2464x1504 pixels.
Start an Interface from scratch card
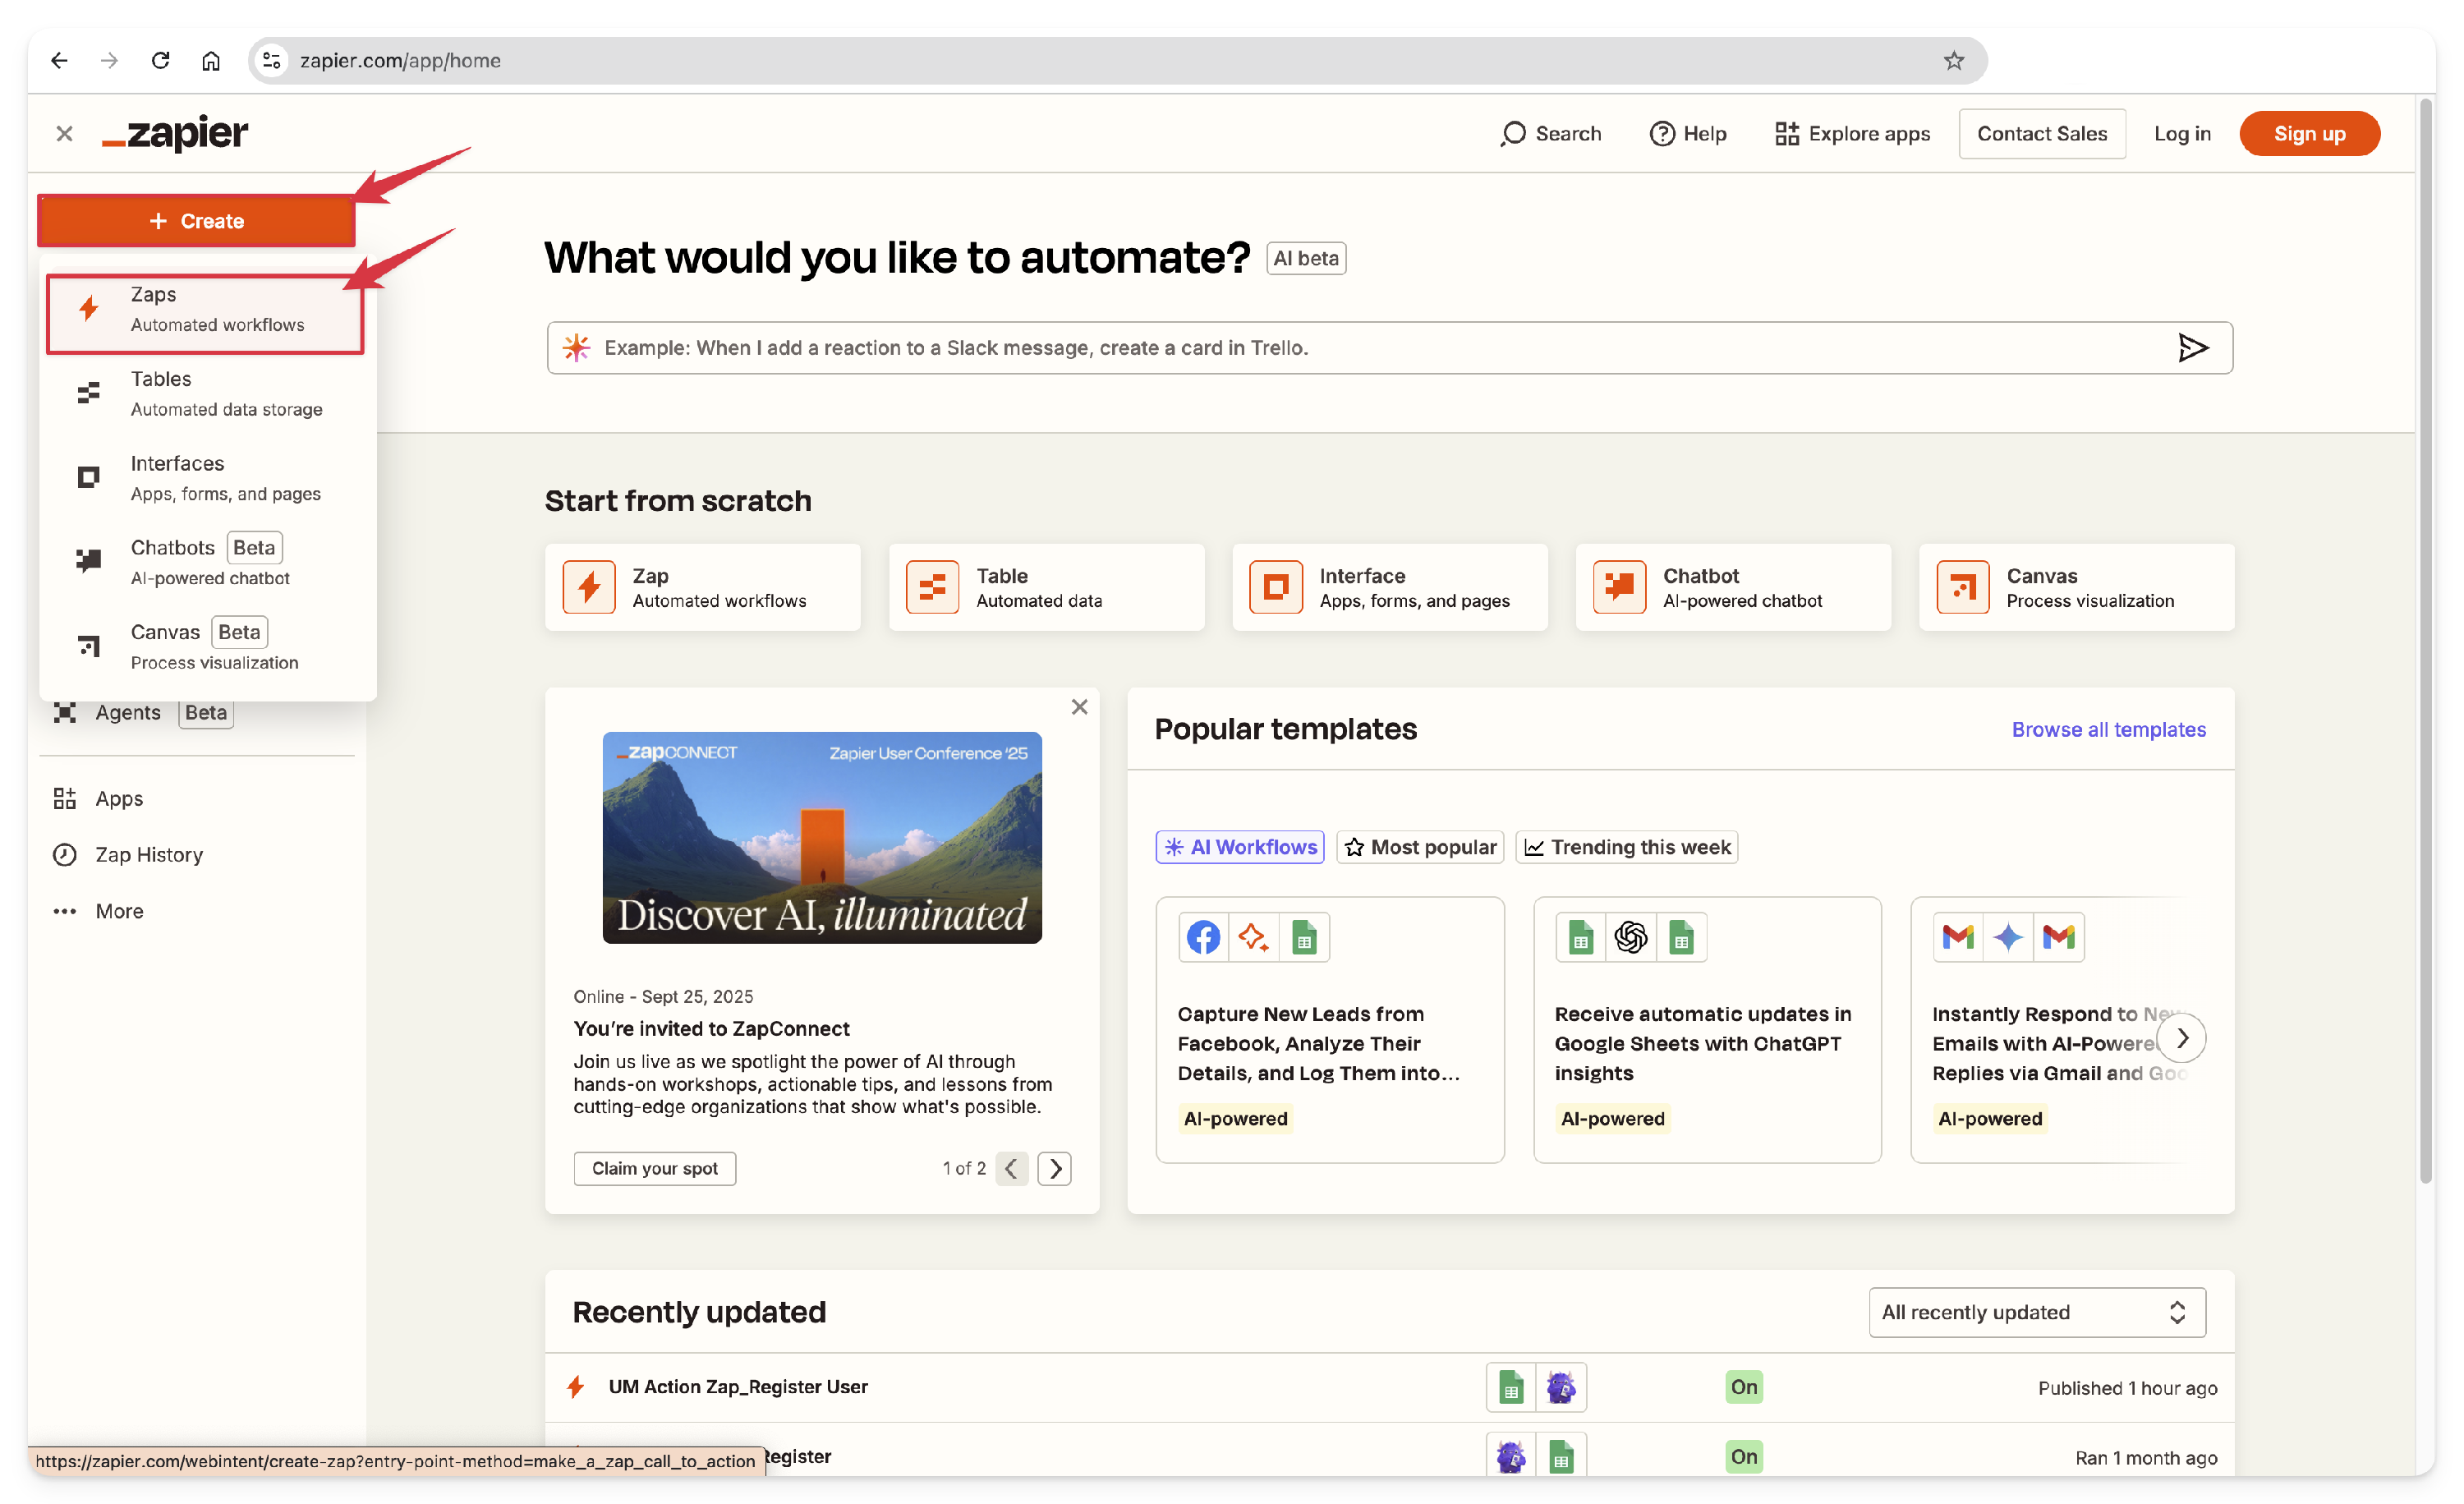click(1389, 587)
